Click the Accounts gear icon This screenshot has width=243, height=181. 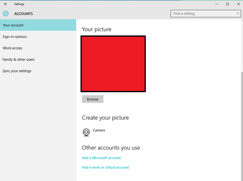pyautogui.click(x=6, y=14)
